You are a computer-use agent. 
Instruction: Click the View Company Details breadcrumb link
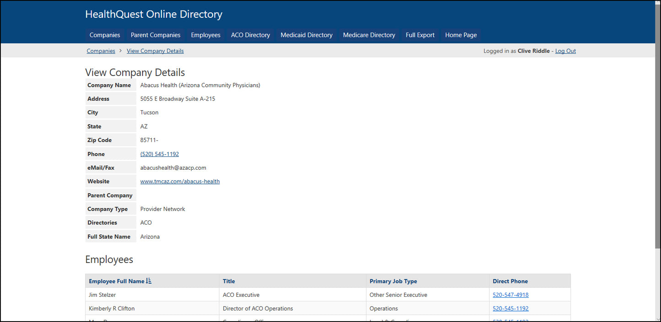(x=155, y=51)
